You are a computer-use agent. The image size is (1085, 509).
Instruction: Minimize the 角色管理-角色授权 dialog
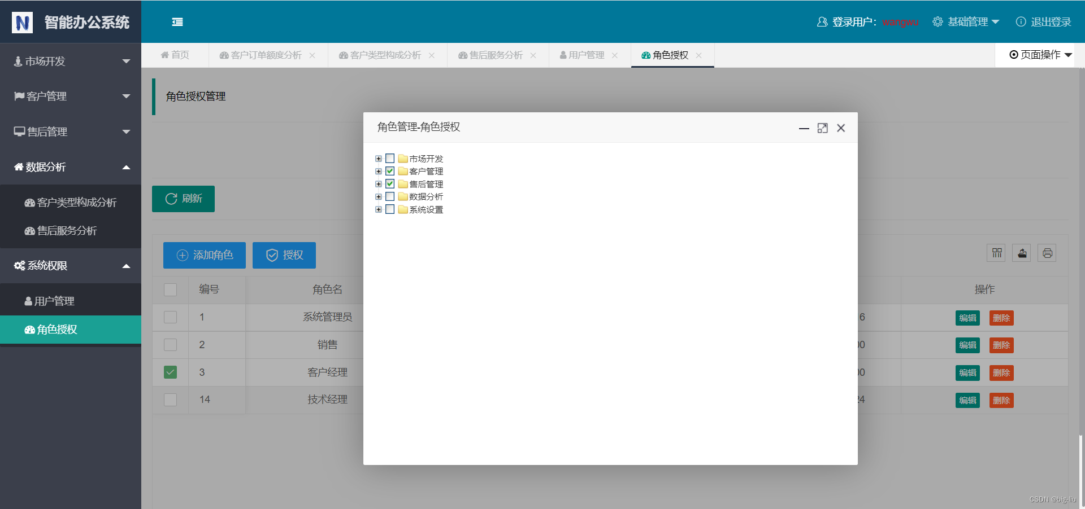804,129
